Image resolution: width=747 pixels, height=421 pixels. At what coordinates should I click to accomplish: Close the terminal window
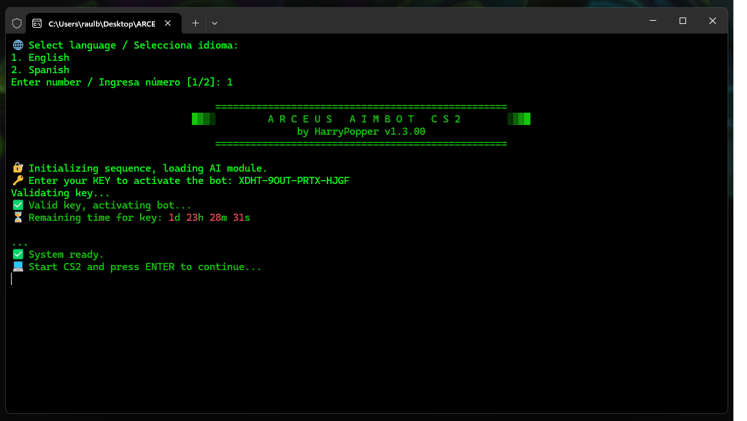712,21
